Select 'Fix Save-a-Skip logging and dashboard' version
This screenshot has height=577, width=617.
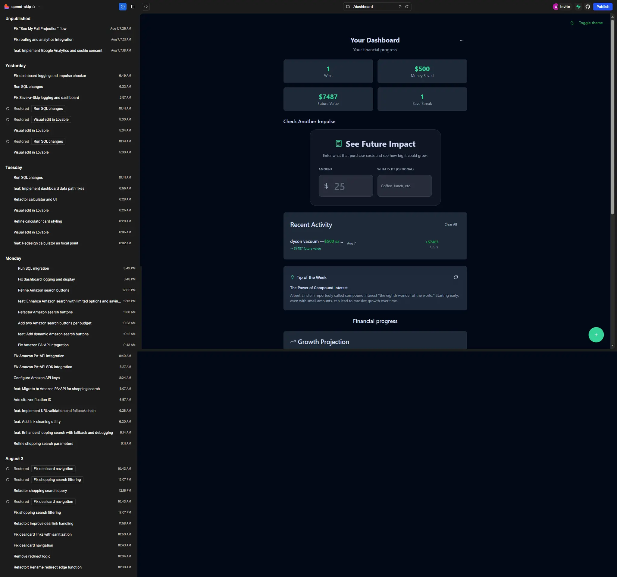pyautogui.click(x=69, y=97)
